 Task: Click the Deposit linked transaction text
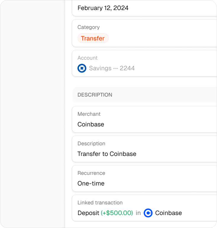point(88,213)
